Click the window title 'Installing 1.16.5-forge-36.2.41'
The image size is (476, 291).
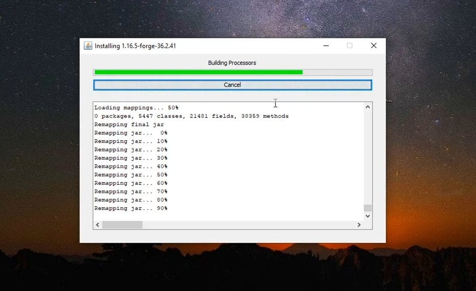point(135,46)
